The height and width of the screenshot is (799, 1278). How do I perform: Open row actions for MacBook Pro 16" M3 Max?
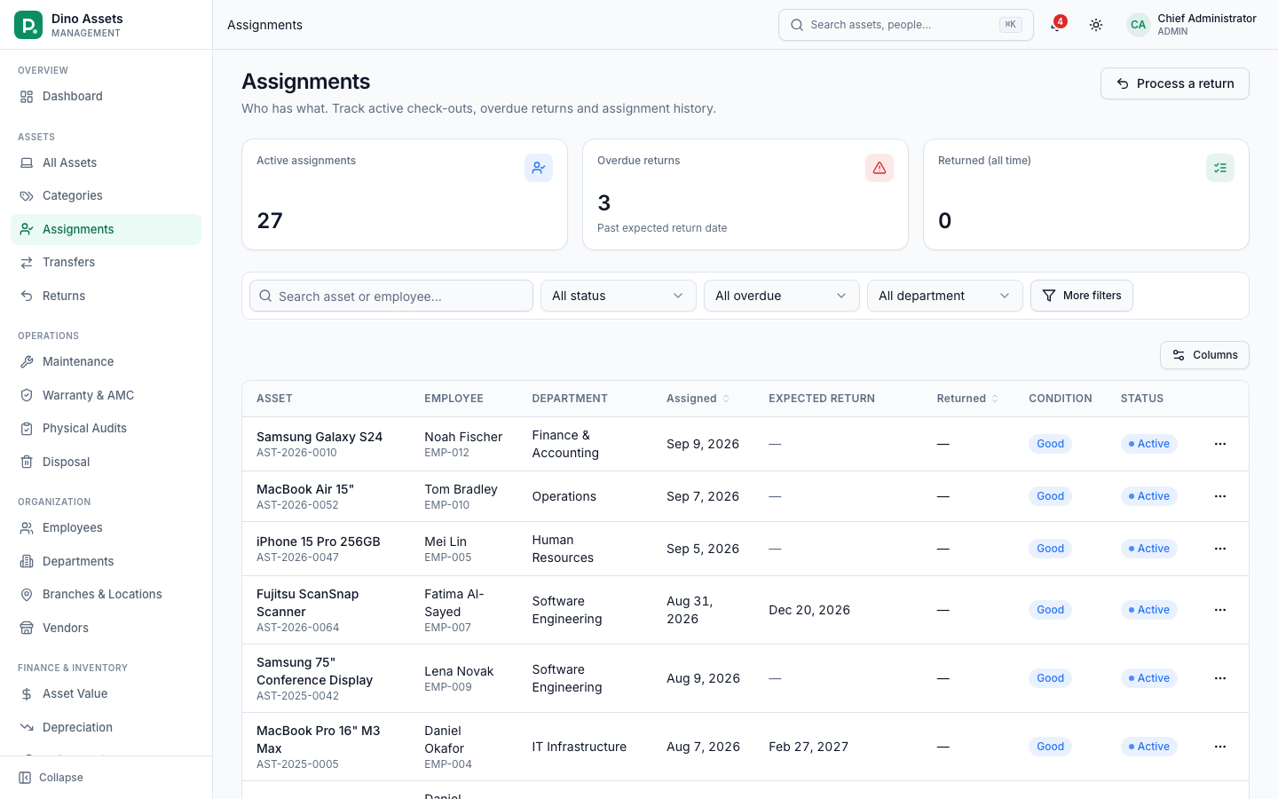coord(1220,747)
